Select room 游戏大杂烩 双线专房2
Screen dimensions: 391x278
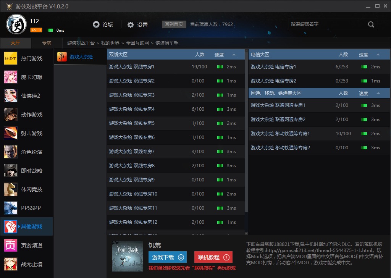pyautogui.click(x=176, y=81)
